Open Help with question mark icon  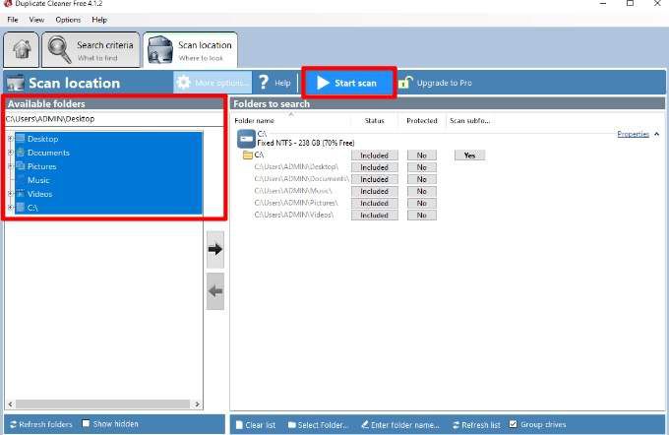tap(274, 83)
